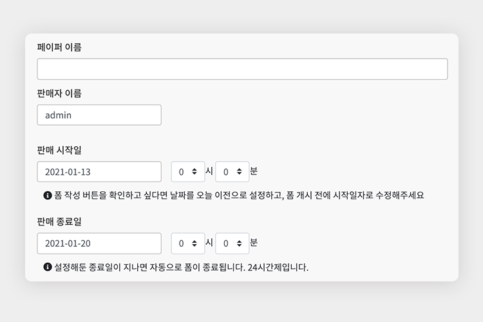483x322 pixels.
Task: Click the up-down arrows on start hour
Action: tap(194, 172)
